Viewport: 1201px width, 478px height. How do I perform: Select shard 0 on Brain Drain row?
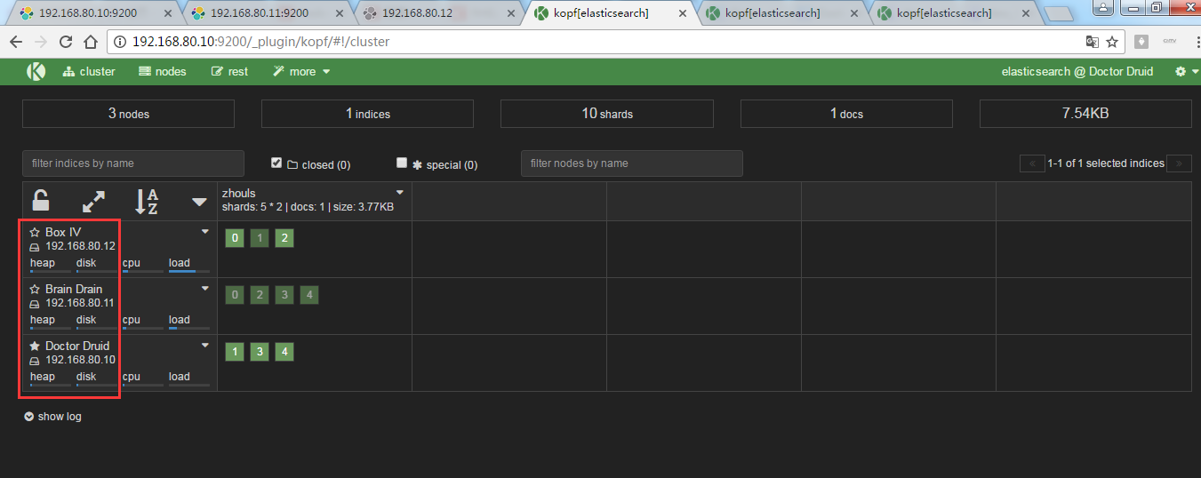coord(235,295)
